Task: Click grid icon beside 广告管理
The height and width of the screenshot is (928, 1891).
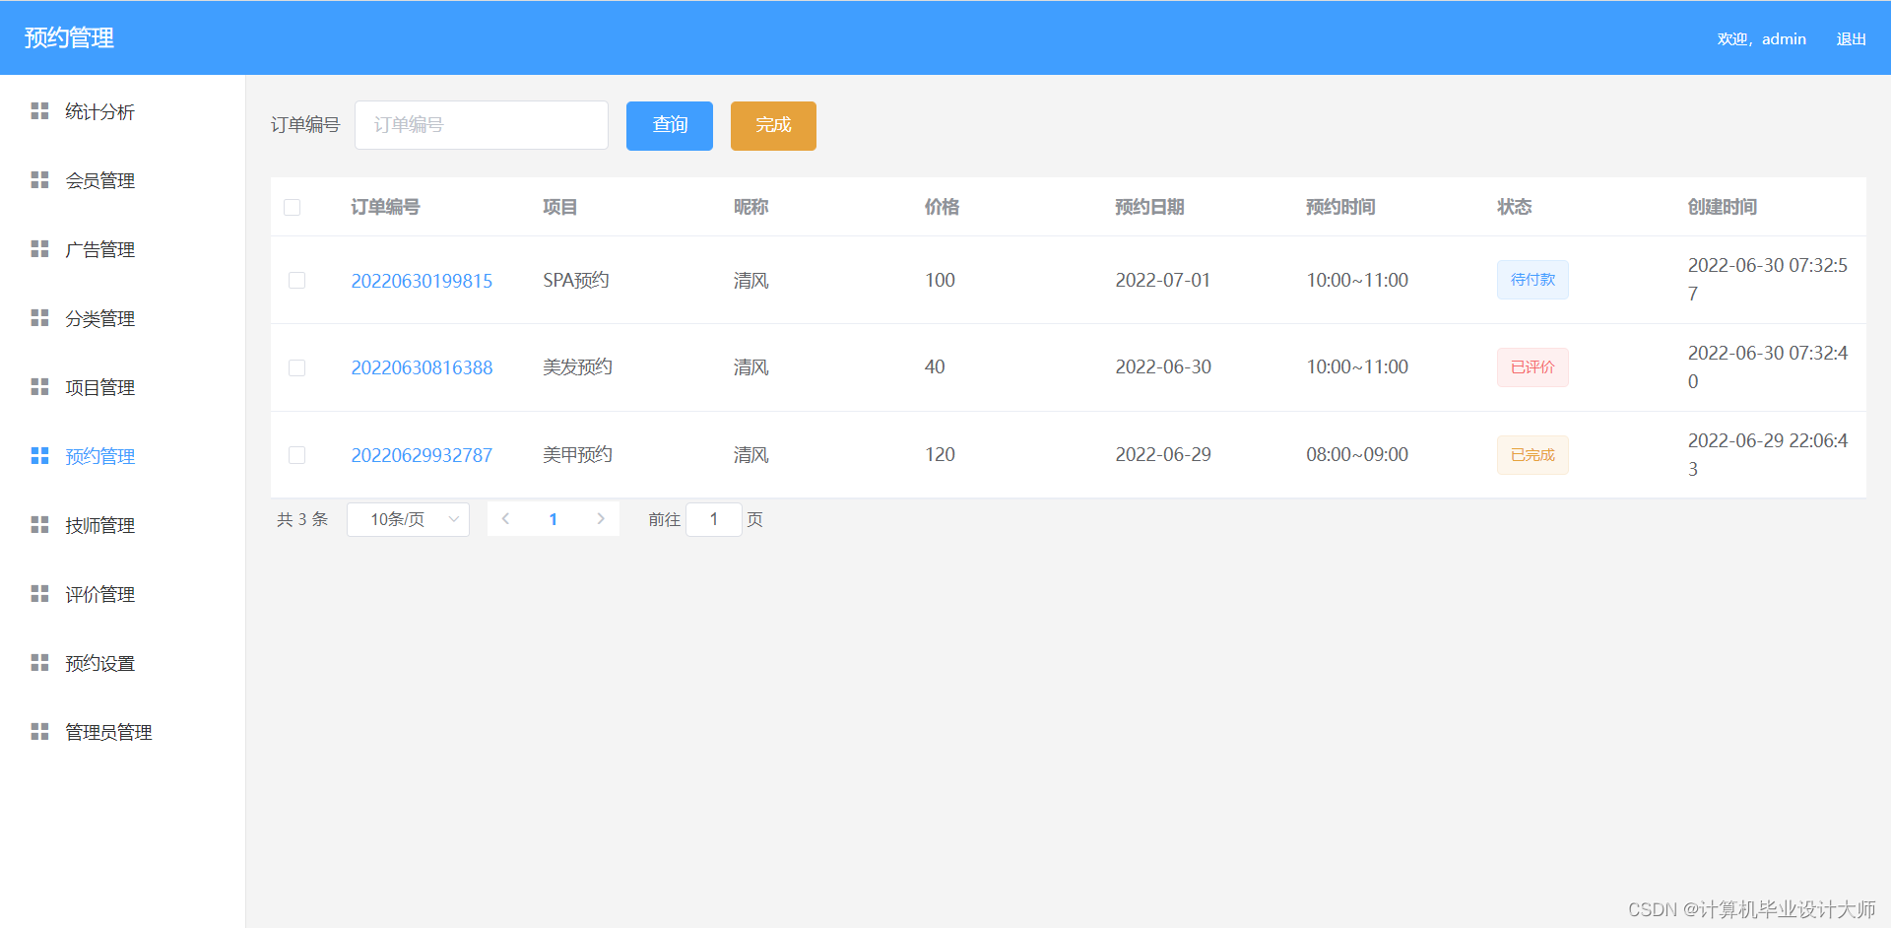Action: 39,249
